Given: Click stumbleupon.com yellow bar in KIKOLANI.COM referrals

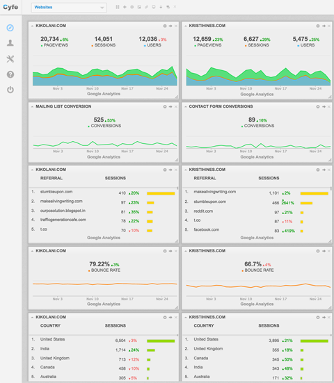Looking at the screenshot, I should pos(161,193).
